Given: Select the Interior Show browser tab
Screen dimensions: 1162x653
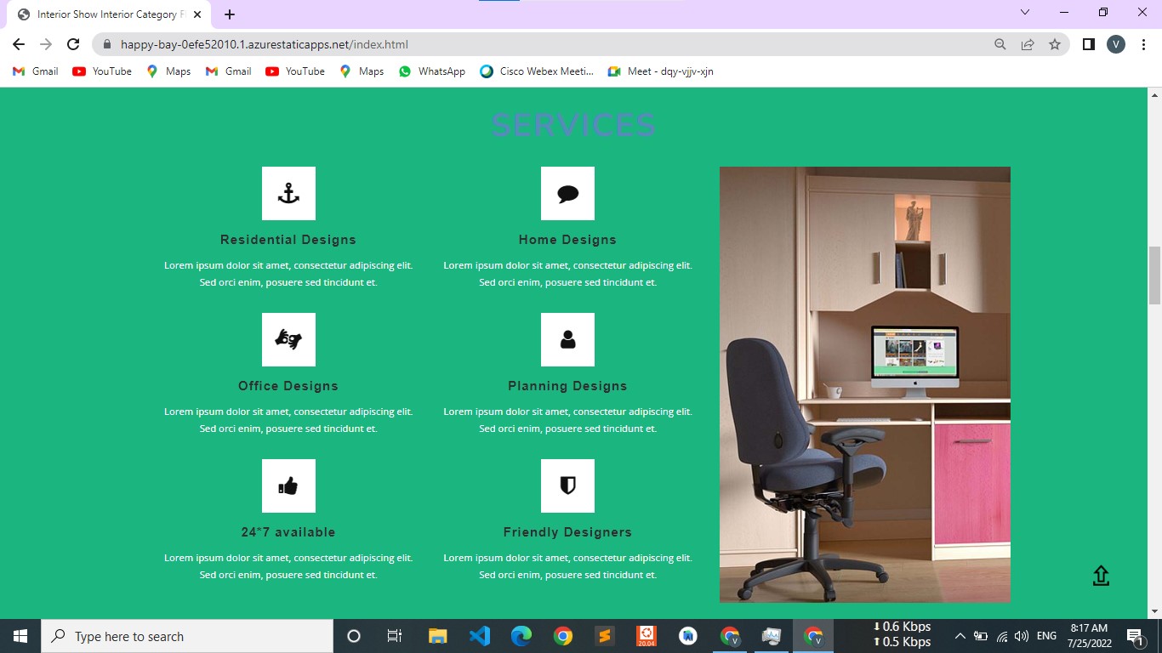Looking at the screenshot, I should point(106,14).
